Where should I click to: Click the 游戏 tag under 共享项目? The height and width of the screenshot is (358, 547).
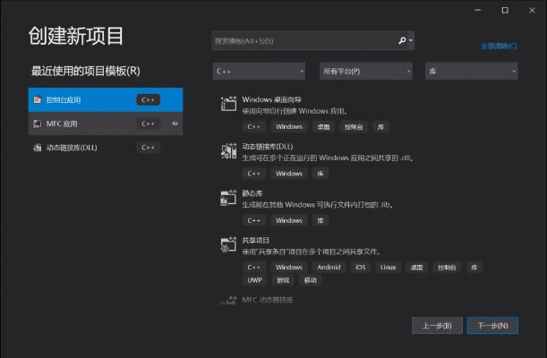tap(283, 280)
